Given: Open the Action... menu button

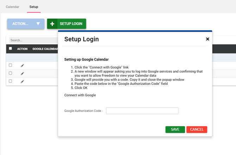Looking at the screenshot, I should [x=20, y=24].
